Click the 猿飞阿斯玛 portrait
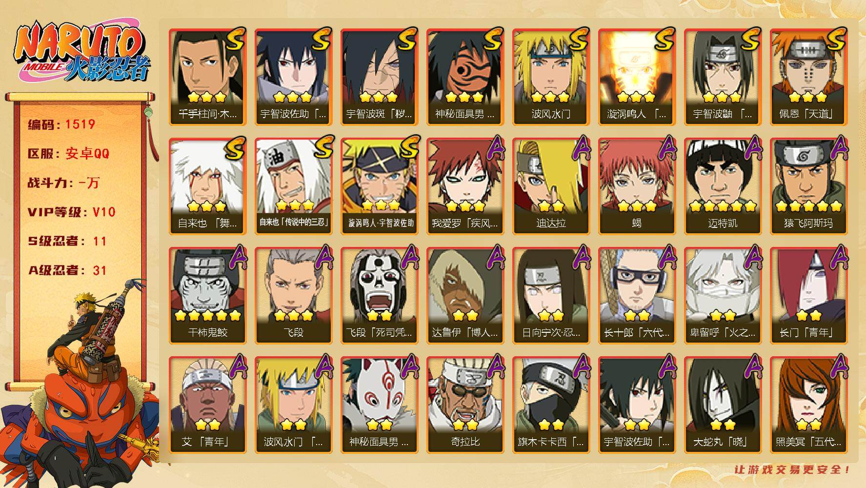The width and height of the screenshot is (866, 488). (x=808, y=176)
